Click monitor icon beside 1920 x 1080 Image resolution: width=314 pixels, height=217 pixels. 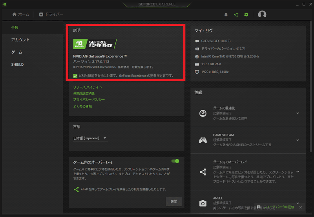tap(197, 72)
